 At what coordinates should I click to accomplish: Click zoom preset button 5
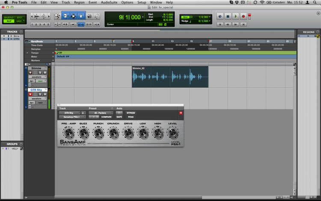click(x=48, y=24)
